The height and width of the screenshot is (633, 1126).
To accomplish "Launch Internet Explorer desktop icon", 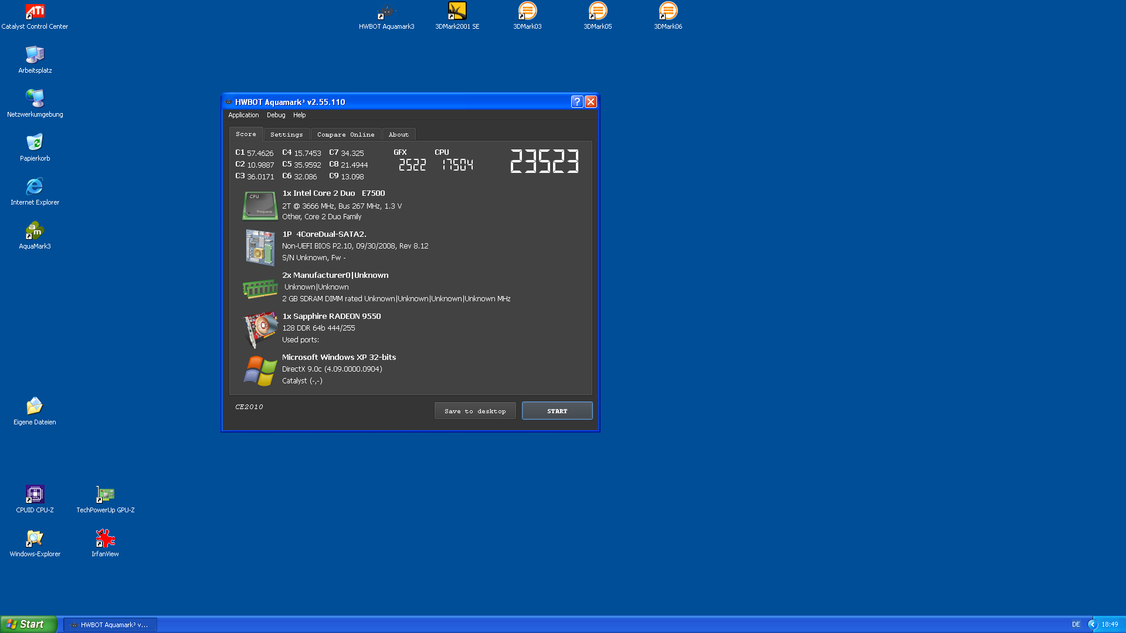I will click(35, 192).
